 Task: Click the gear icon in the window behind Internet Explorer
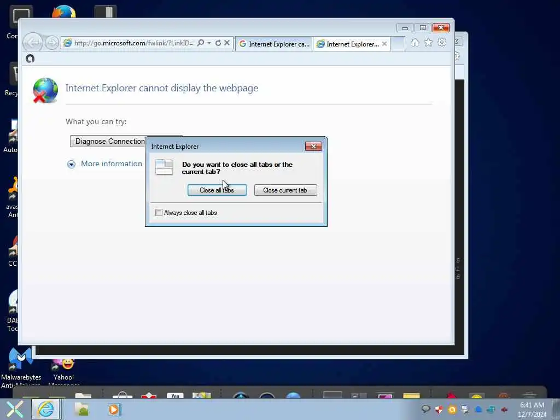(457, 56)
